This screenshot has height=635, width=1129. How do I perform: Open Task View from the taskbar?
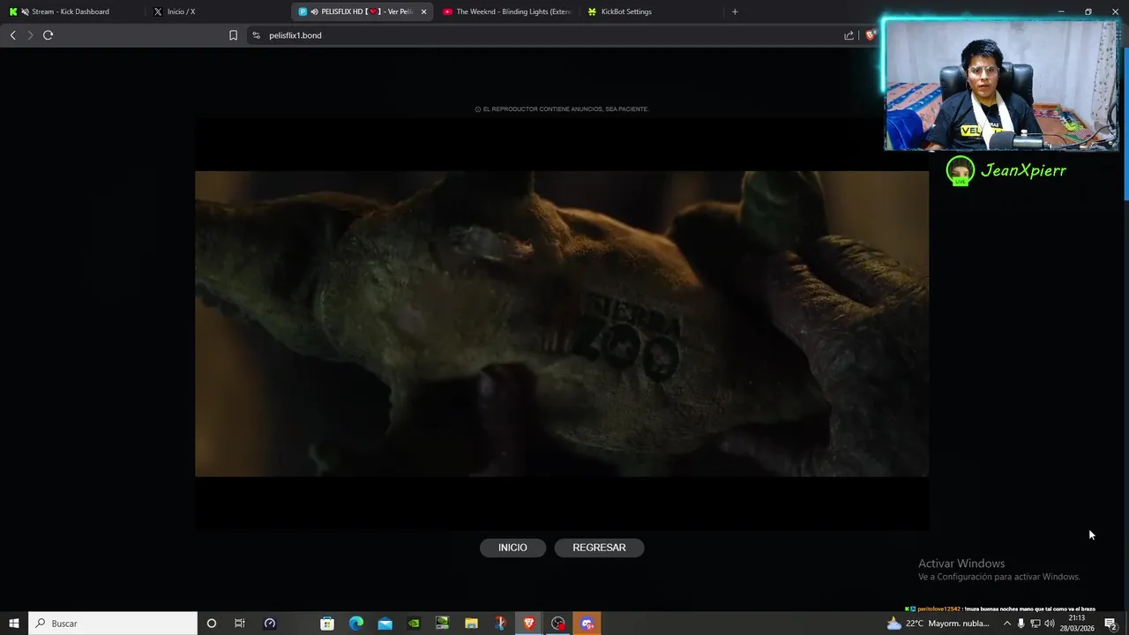(x=239, y=624)
